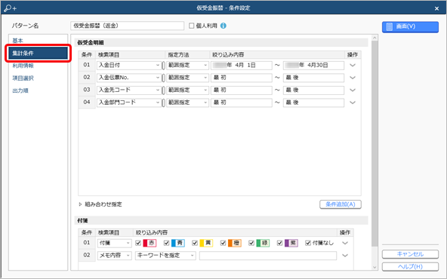The height and width of the screenshot is (279, 447).
Task: Open operation chevron for 入金先コード row
Action: coord(353,90)
